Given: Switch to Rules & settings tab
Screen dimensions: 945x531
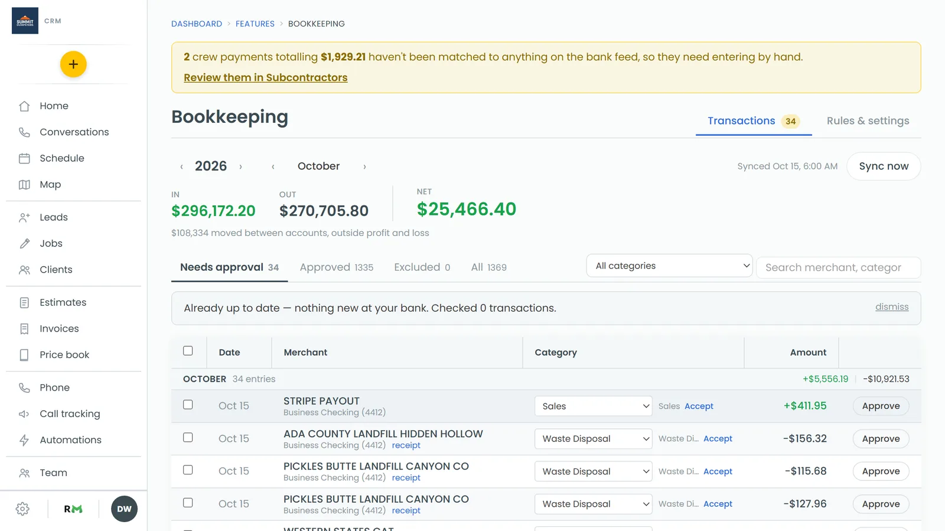Looking at the screenshot, I should point(868,121).
